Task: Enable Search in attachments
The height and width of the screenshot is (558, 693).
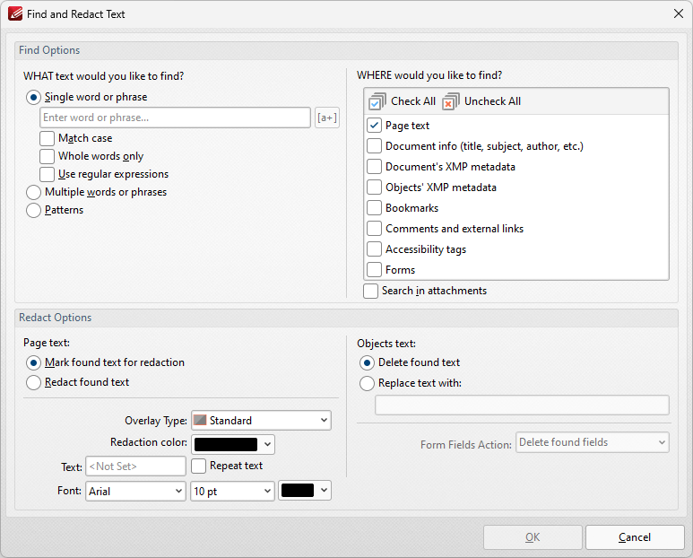Action: pyautogui.click(x=370, y=291)
